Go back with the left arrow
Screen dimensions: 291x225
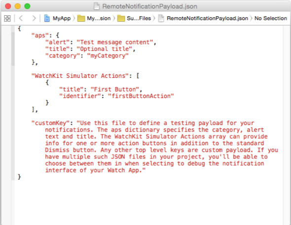[x=21, y=18]
